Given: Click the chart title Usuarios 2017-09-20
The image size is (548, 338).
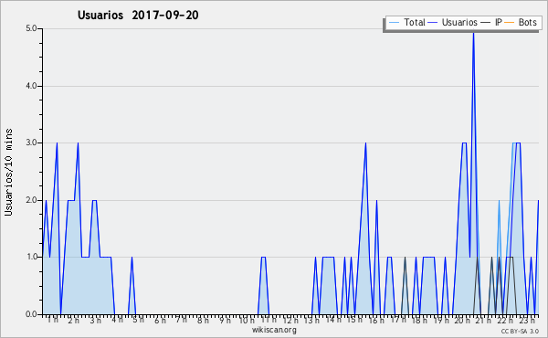Looking at the screenshot, I should tap(138, 15).
